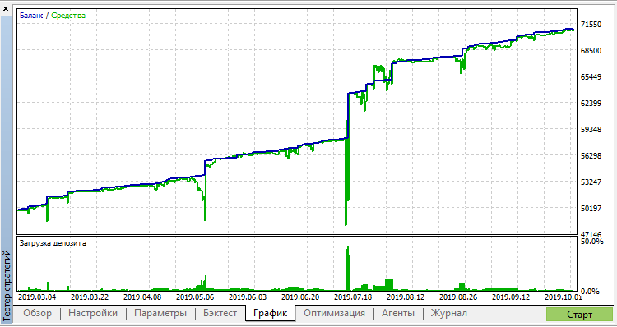Click the 2019.07.18 date label
Image resolution: width=617 pixels, height=327 pixels.
tap(353, 297)
